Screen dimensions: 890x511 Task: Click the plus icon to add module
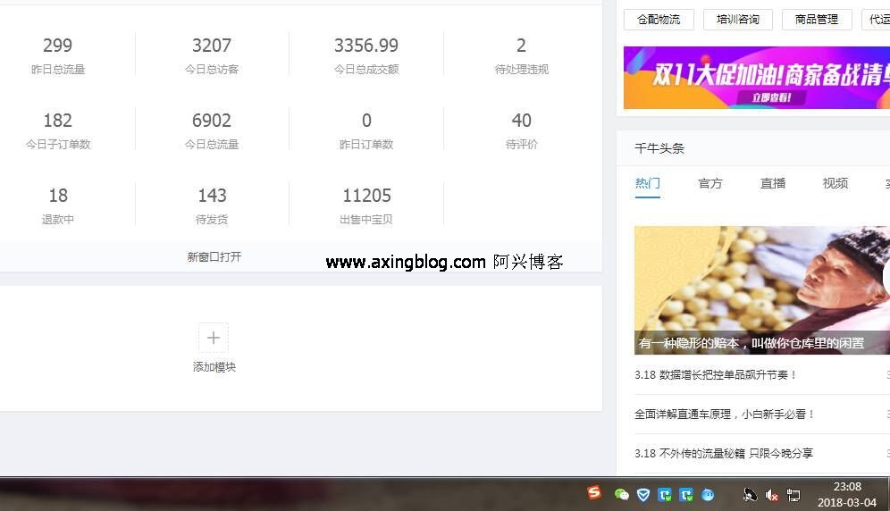213,338
